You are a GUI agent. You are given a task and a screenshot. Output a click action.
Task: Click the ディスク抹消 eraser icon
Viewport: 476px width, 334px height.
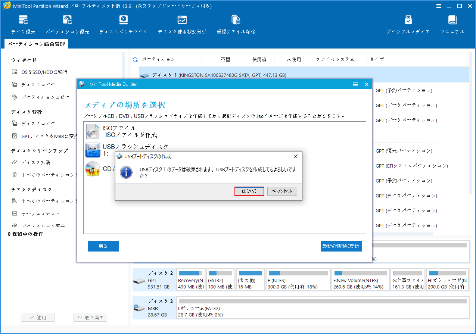(15, 162)
